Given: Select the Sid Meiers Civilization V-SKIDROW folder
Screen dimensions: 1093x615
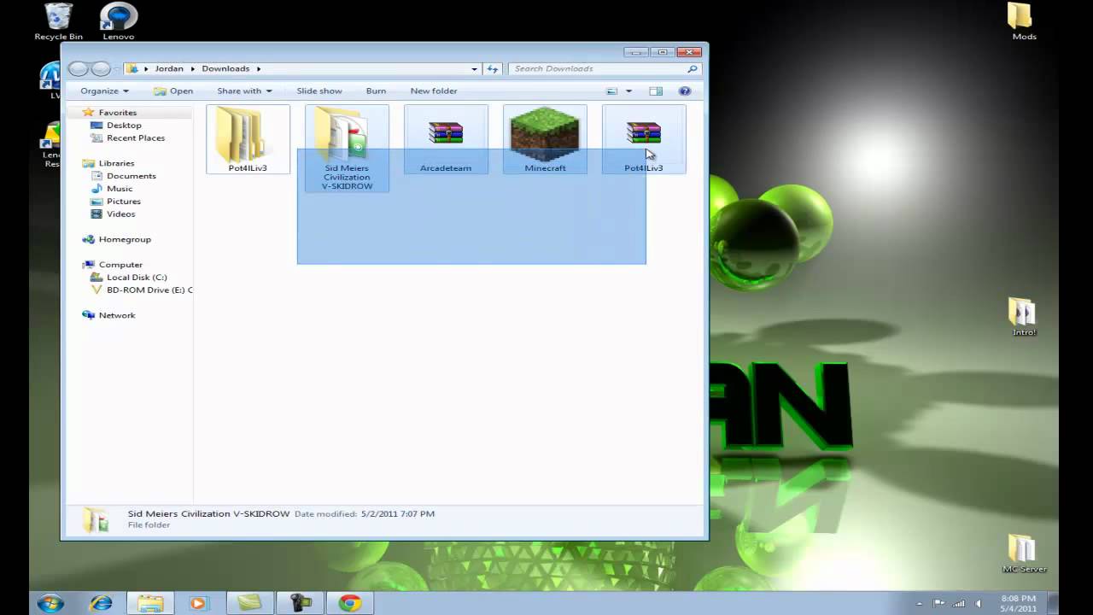Looking at the screenshot, I should 347,148.
